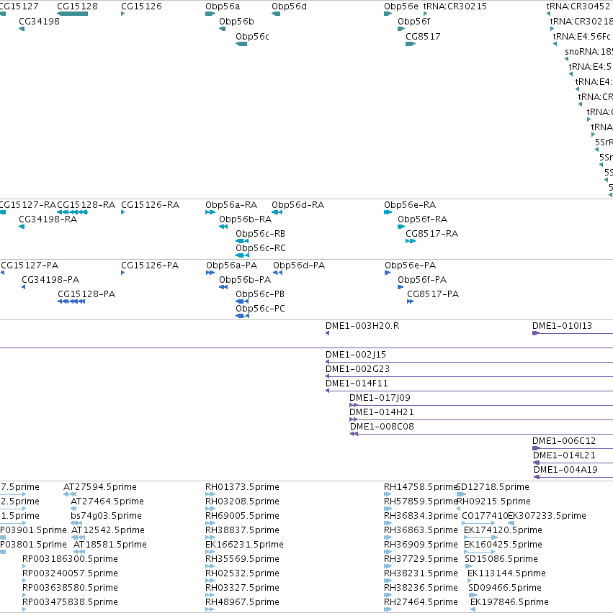The width and height of the screenshot is (613, 613).
Task: Open the Obp56c-PB protein feature
Action: 242,301
